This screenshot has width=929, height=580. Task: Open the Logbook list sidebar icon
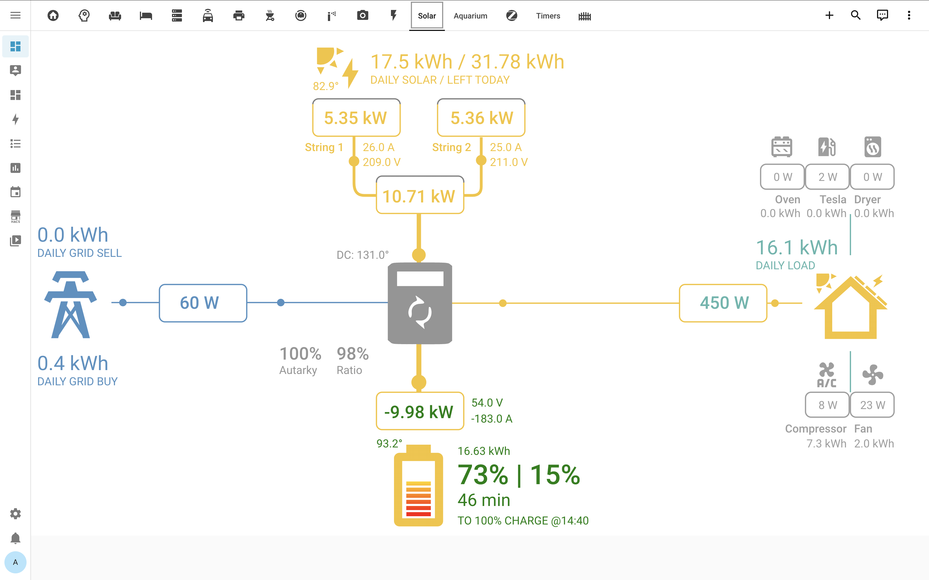tap(15, 143)
